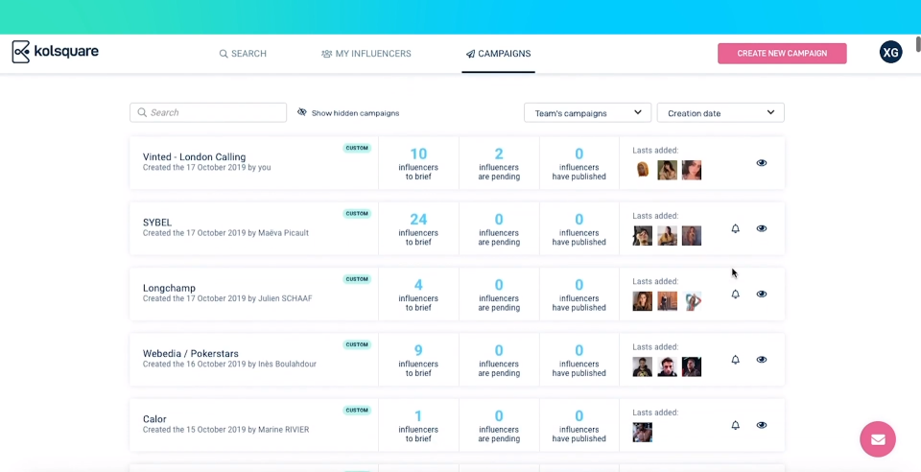Image resolution: width=921 pixels, height=472 pixels.
Task: Click the CUSTOM badge on Longchamp row
Action: tap(357, 279)
